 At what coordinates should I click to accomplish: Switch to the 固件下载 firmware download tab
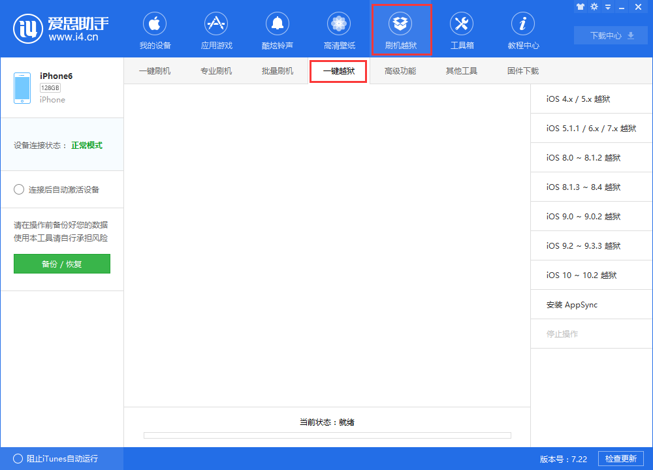pyautogui.click(x=522, y=70)
